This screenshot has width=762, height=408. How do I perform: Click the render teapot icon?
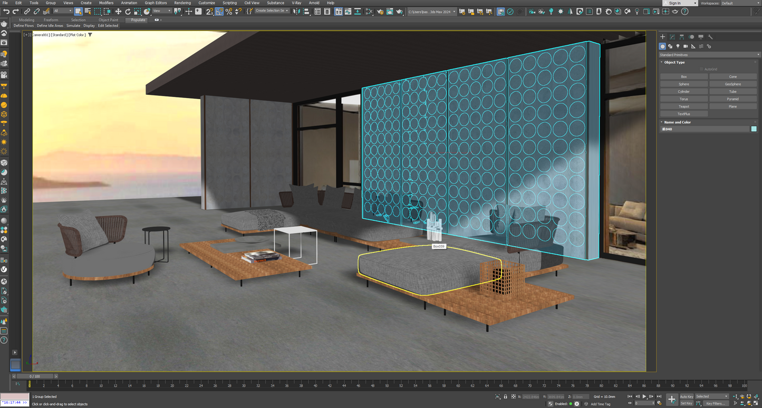399,11
